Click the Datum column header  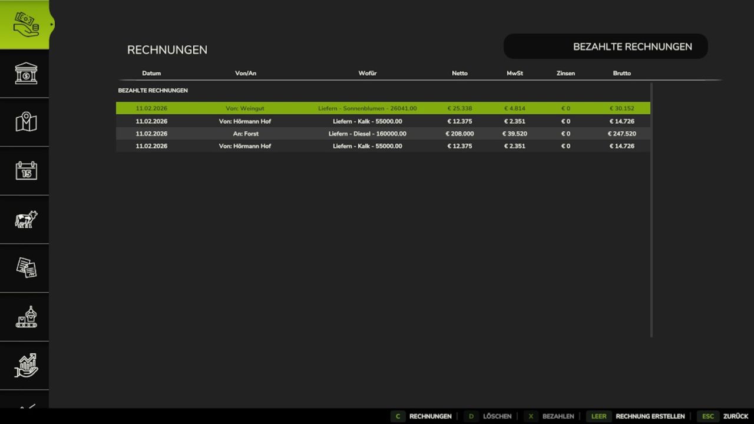pyautogui.click(x=151, y=73)
